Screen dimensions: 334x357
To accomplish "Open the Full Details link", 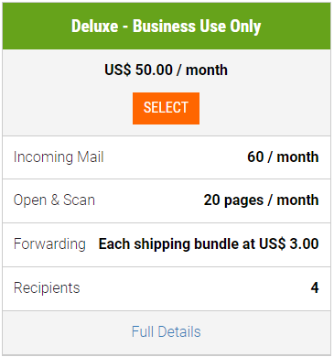I will click(x=167, y=331).
